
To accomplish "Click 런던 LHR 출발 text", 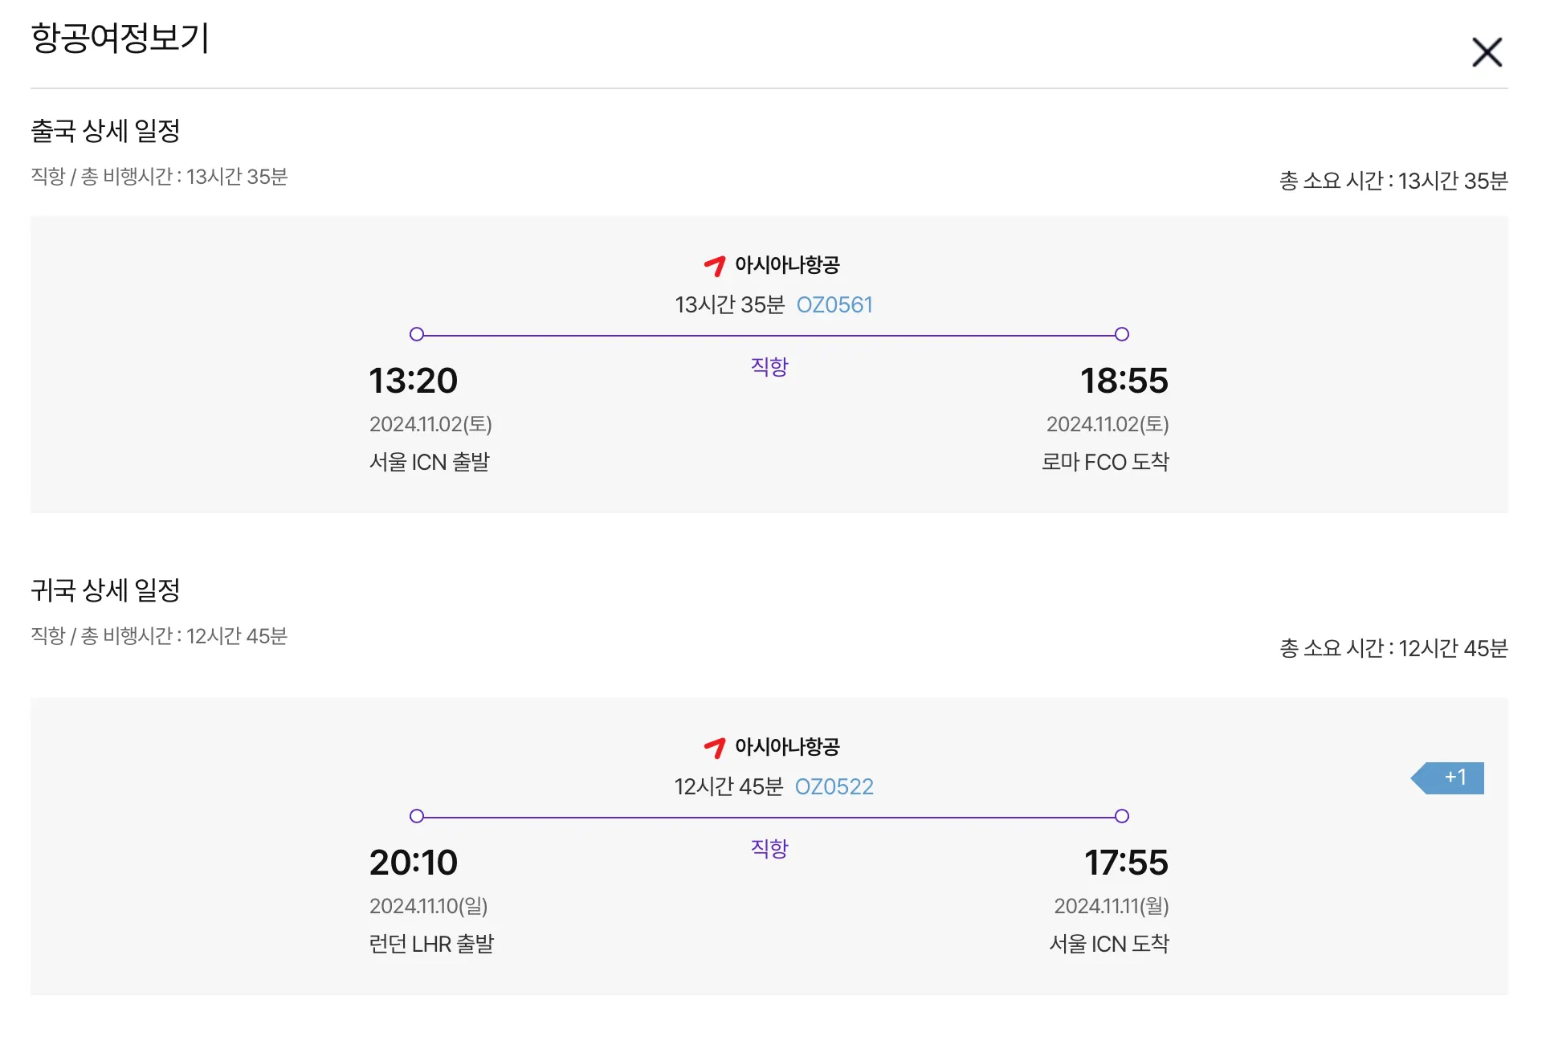I will click(x=431, y=945).
